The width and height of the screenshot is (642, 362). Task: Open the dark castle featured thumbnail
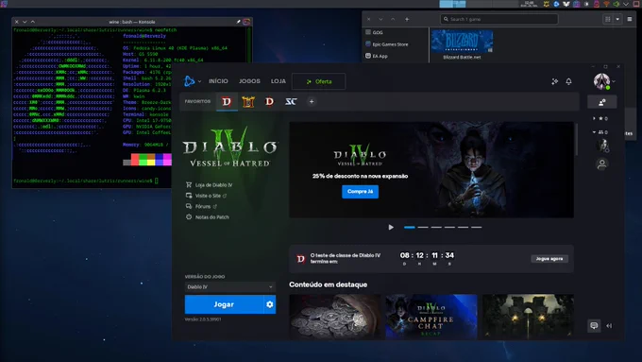[x=528, y=317]
